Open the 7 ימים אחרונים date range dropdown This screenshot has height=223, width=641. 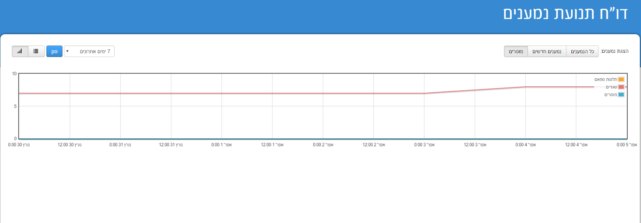click(x=89, y=51)
